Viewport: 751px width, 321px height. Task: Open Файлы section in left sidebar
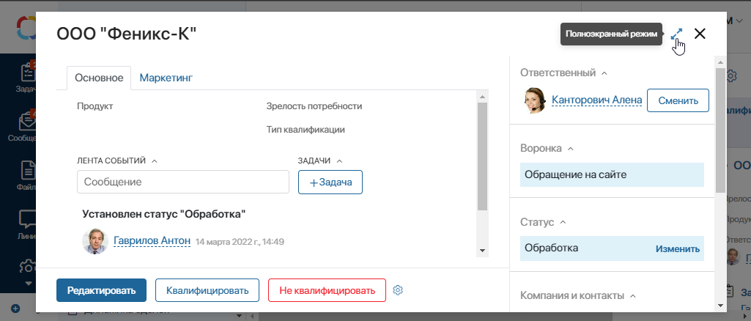click(x=28, y=175)
